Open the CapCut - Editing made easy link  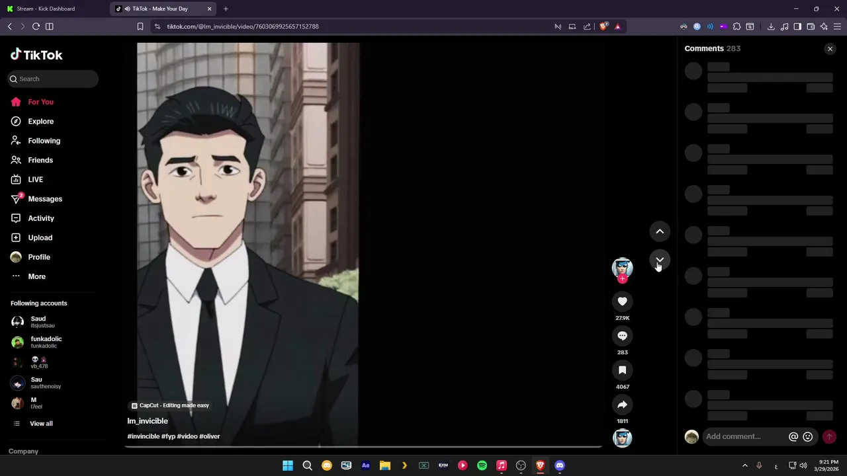click(x=170, y=405)
